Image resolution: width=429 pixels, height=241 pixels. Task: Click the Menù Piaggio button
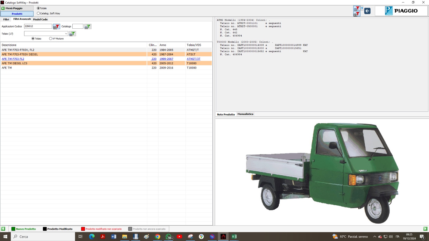tap(17, 8)
